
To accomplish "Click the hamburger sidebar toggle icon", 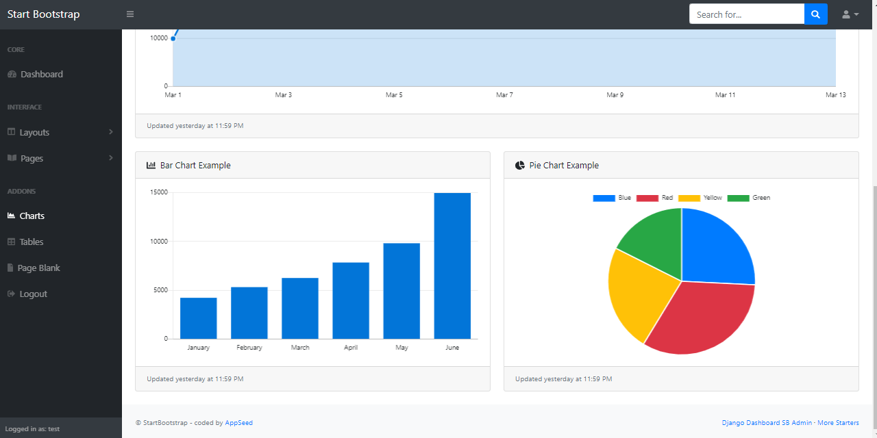I will (130, 14).
